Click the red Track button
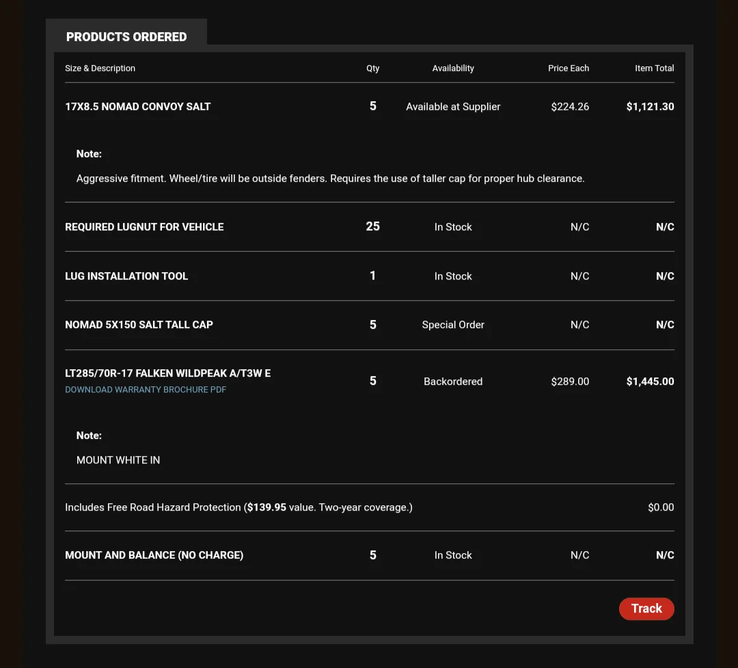 (646, 609)
